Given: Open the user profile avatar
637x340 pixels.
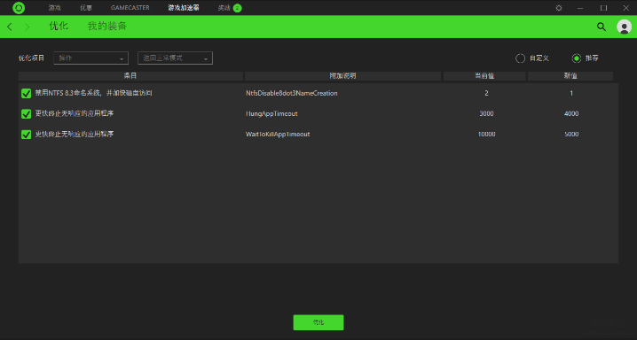Looking at the screenshot, I should [624, 27].
